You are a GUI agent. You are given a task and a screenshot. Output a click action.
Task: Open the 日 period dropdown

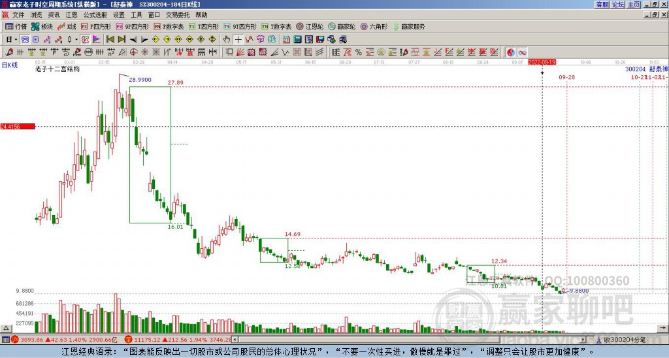pos(11,40)
